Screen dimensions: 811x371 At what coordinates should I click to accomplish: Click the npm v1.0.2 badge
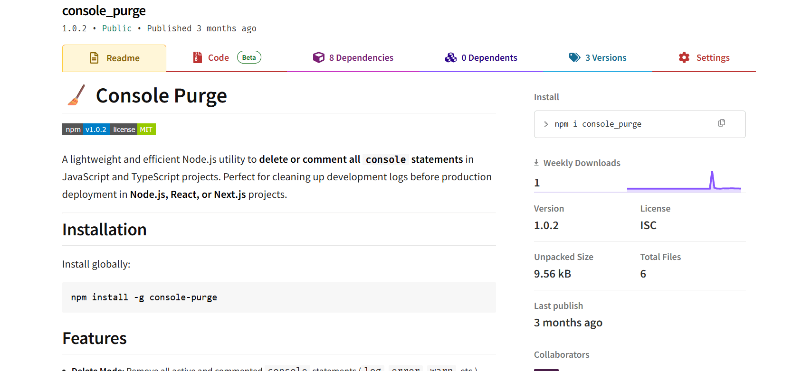pos(86,130)
